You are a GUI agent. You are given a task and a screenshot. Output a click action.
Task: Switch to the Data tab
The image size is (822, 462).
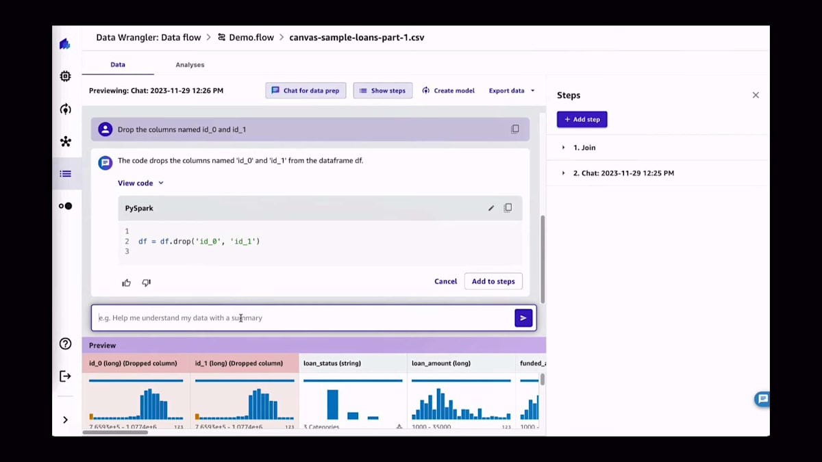point(118,64)
